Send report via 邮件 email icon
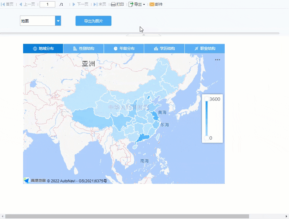 (x=152, y=4)
